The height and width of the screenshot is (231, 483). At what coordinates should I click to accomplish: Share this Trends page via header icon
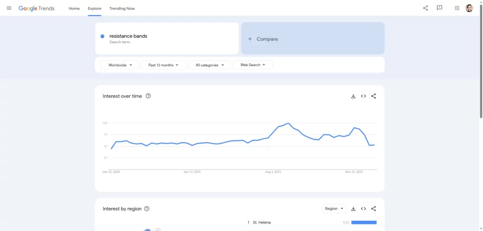[425, 8]
